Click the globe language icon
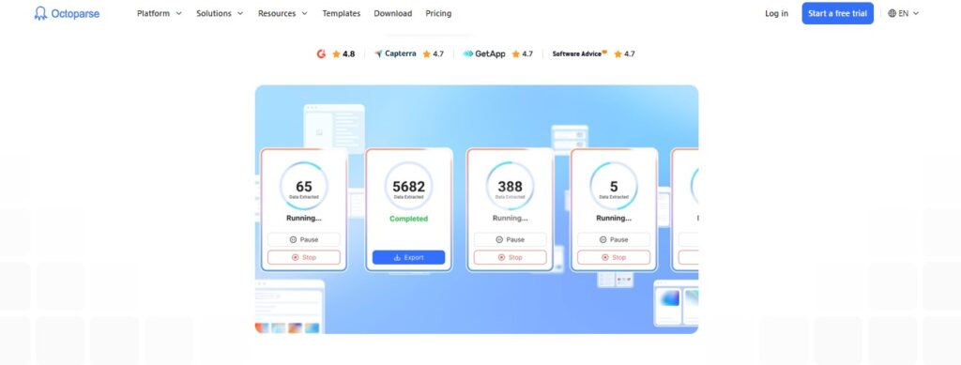 tap(892, 13)
